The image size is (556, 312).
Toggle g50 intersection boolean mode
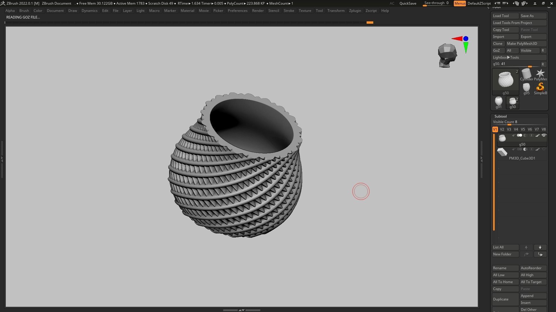pos(531,135)
